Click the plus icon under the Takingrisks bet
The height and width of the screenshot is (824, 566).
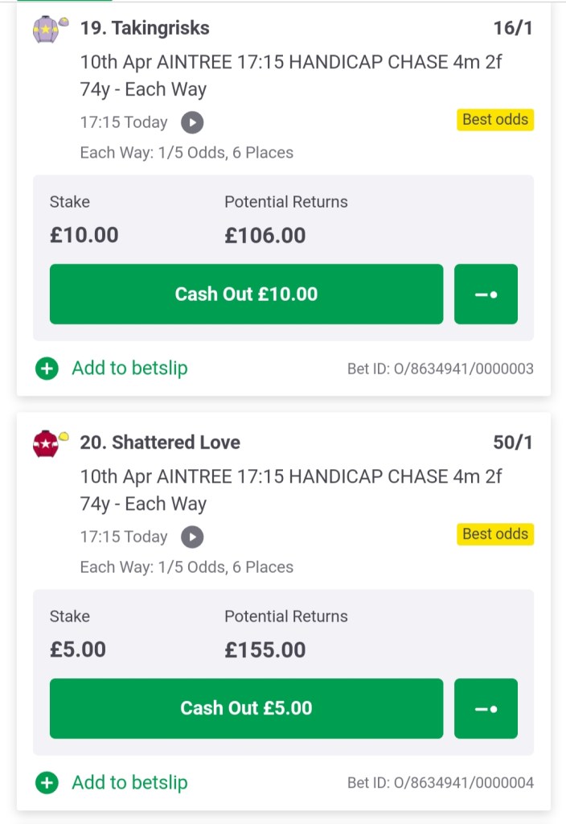[47, 369]
